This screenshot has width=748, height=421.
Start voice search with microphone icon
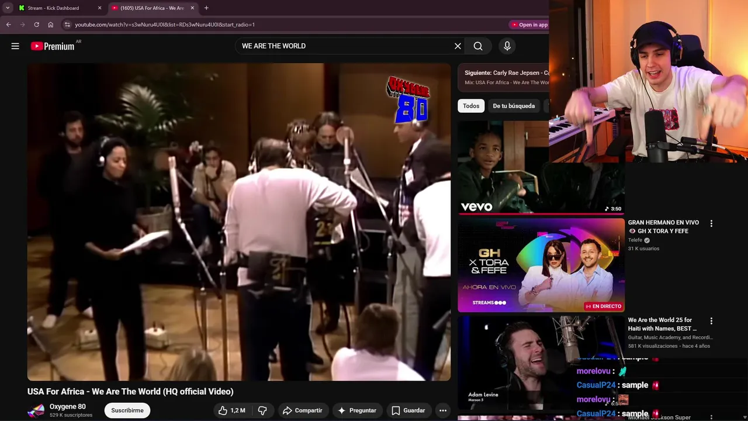[507, 46]
